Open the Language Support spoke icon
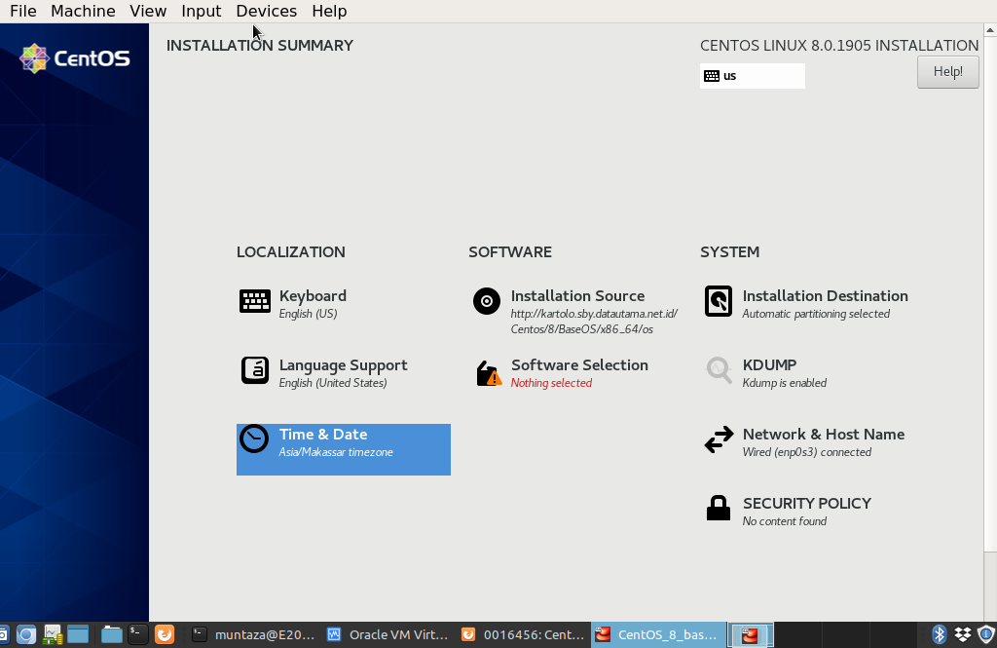The height and width of the screenshot is (648, 997). point(254,370)
